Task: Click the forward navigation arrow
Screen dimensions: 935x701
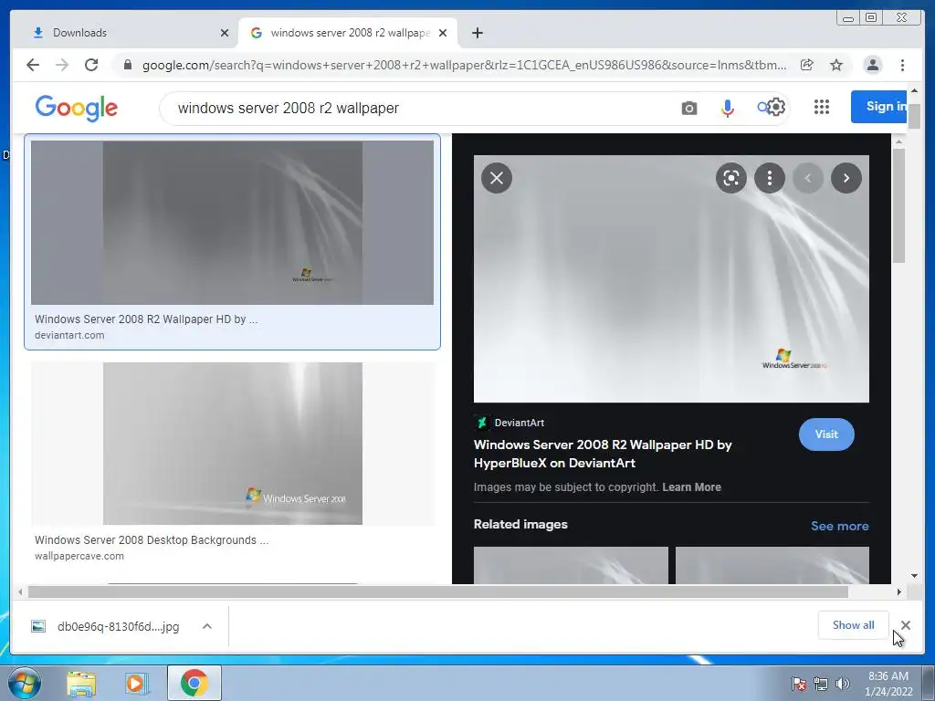Action: pyautogui.click(x=62, y=65)
